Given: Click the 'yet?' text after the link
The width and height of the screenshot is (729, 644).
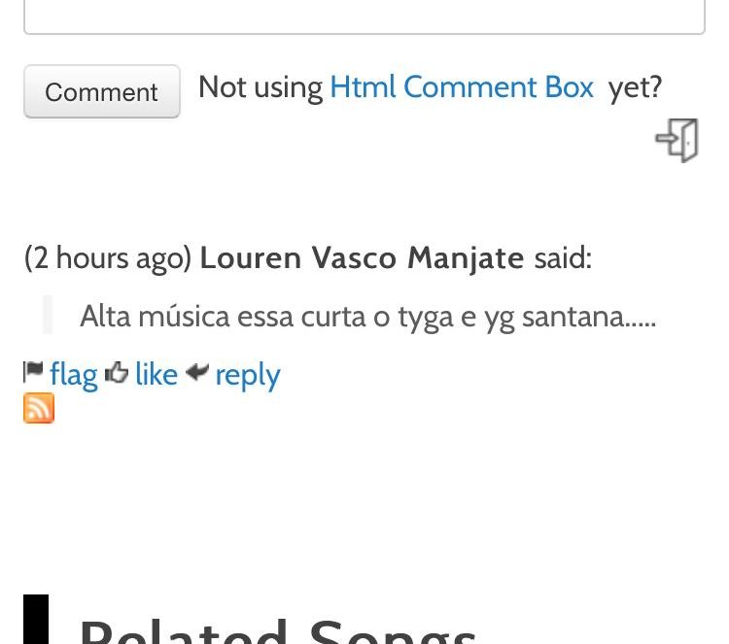Looking at the screenshot, I should tap(635, 88).
